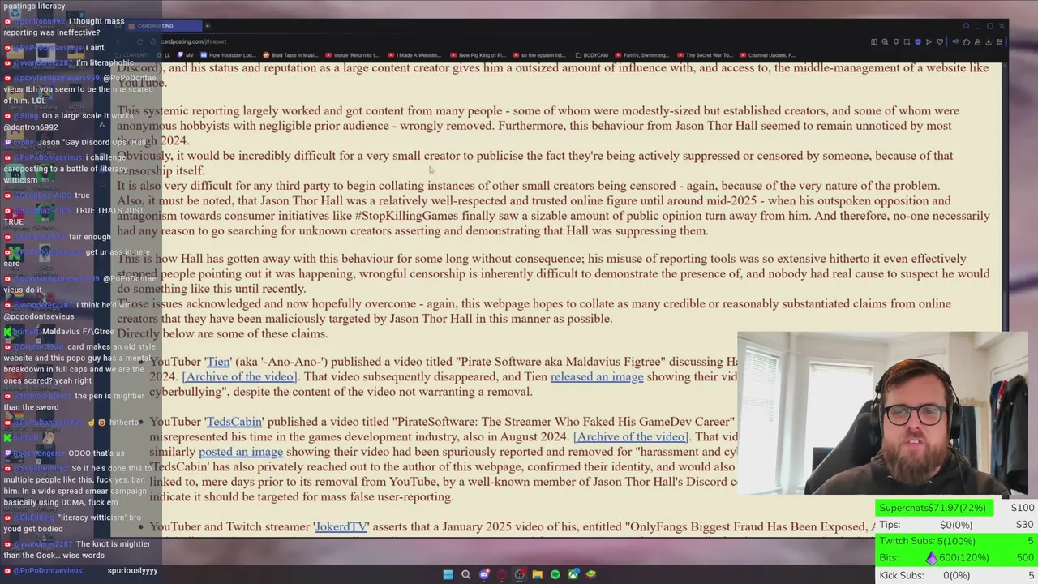Bookmark page with the heart icon
This screenshot has width=1038, height=584.
[940, 41]
